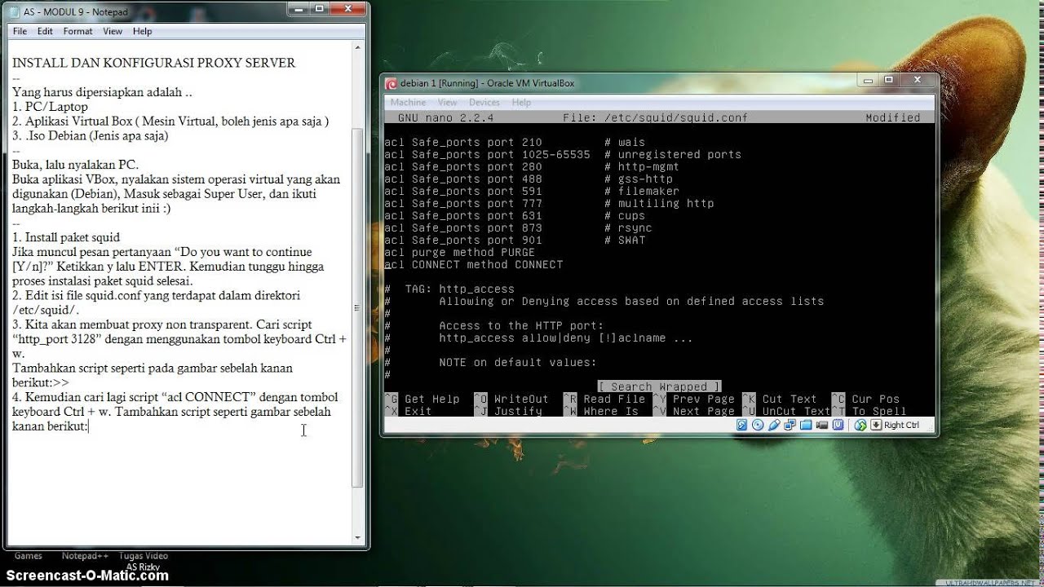Maximize the VirtualBox debian window
The width and height of the screenshot is (1044, 587).
tap(889, 81)
